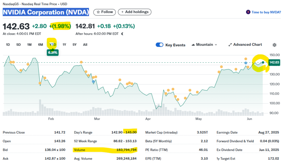
Task: Click the moon after-hours icon
Action: coord(122,34)
